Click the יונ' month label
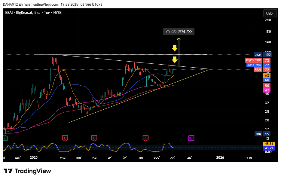This screenshot has width=281, height=180. [110, 157]
